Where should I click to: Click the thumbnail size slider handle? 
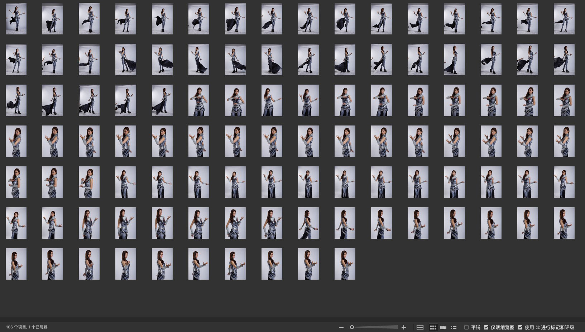tap(352, 327)
